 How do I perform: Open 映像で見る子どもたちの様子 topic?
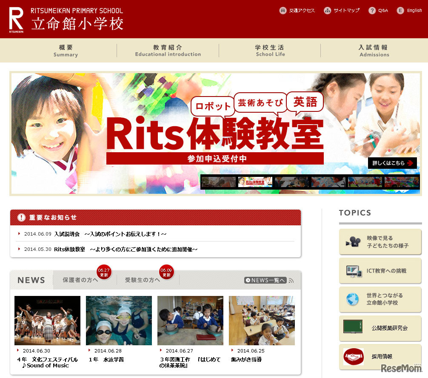pos(380,242)
